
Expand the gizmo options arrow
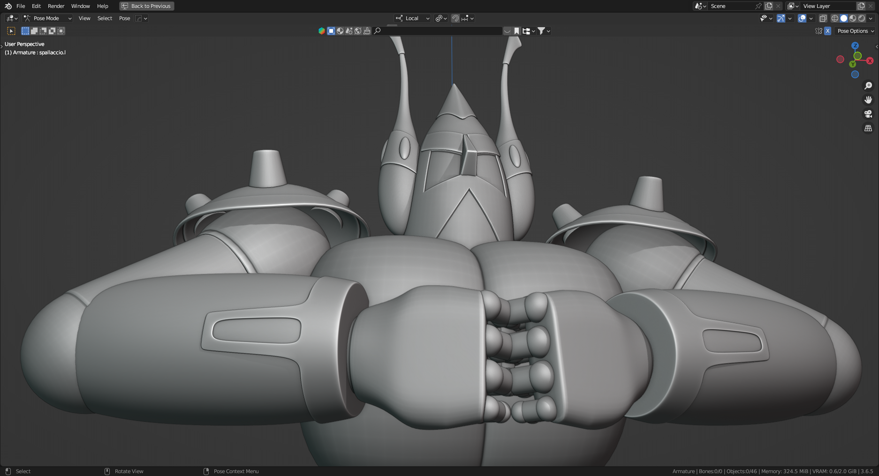pyautogui.click(x=790, y=18)
